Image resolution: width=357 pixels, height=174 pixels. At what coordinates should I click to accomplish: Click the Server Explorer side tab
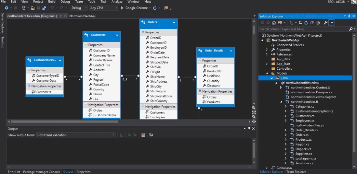(x=2, y=23)
